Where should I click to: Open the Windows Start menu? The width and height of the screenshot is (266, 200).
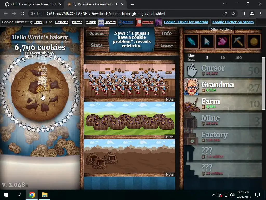click(x=6, y=195)
